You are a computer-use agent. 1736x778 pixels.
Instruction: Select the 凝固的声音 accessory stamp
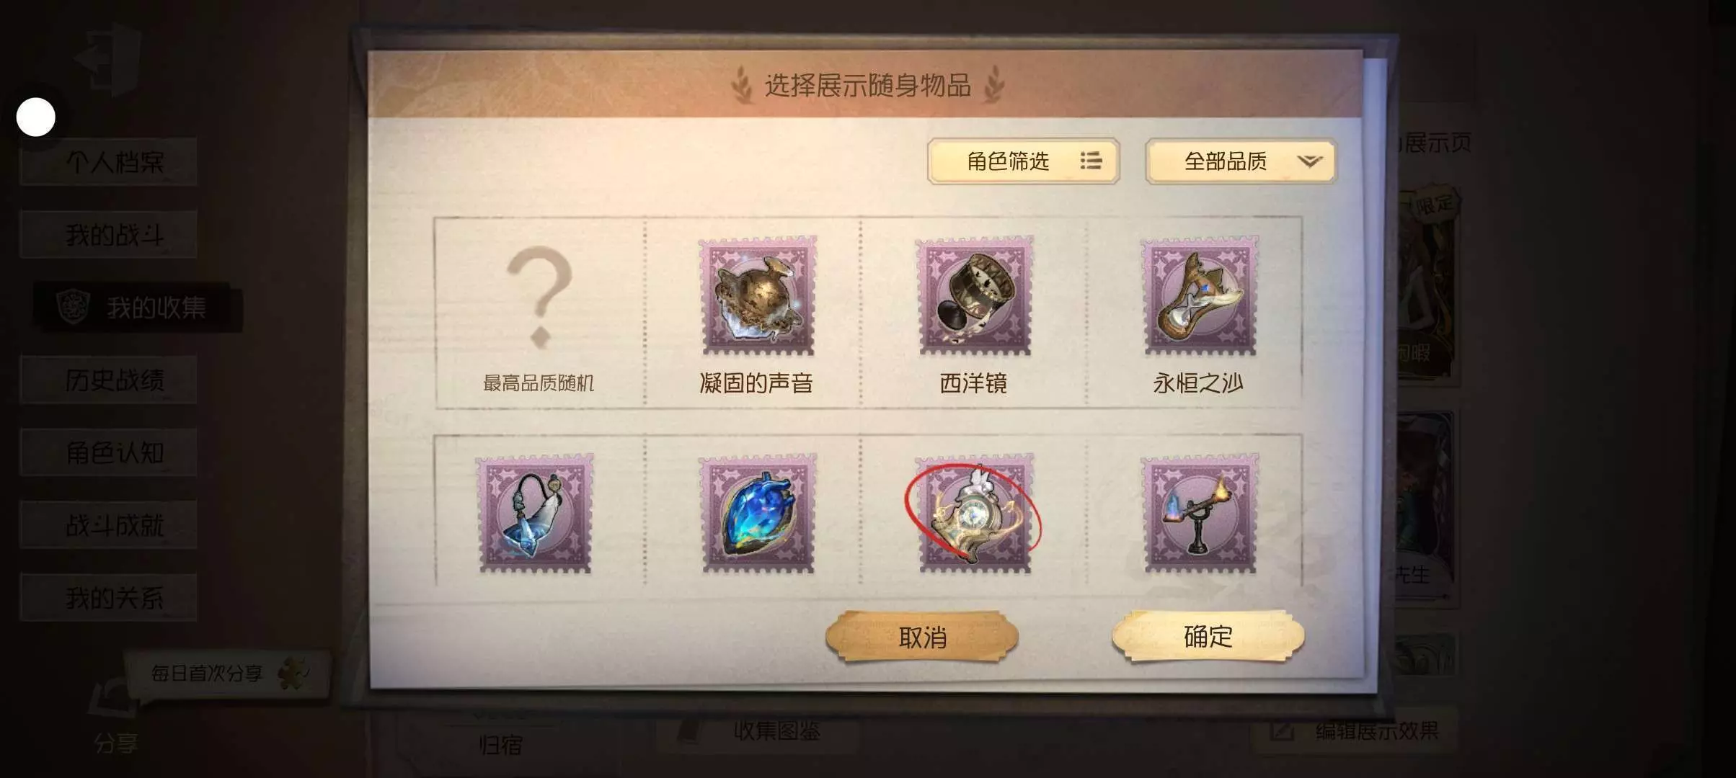pyautogui.click(x=758, y=295)
